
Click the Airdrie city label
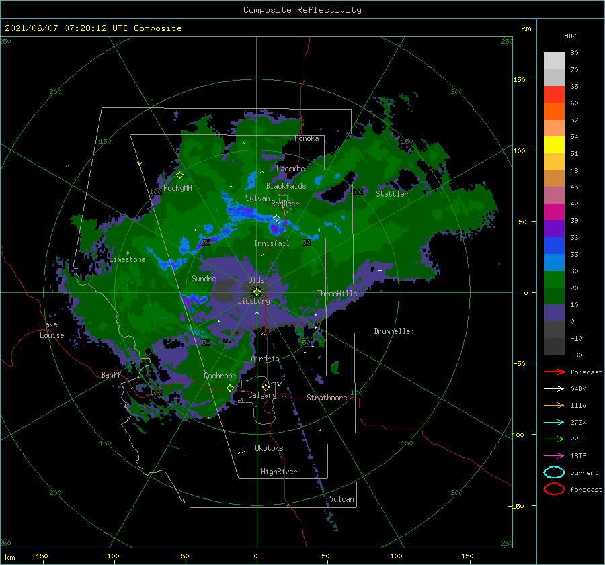pyautogui.click(x=265, y=359)
